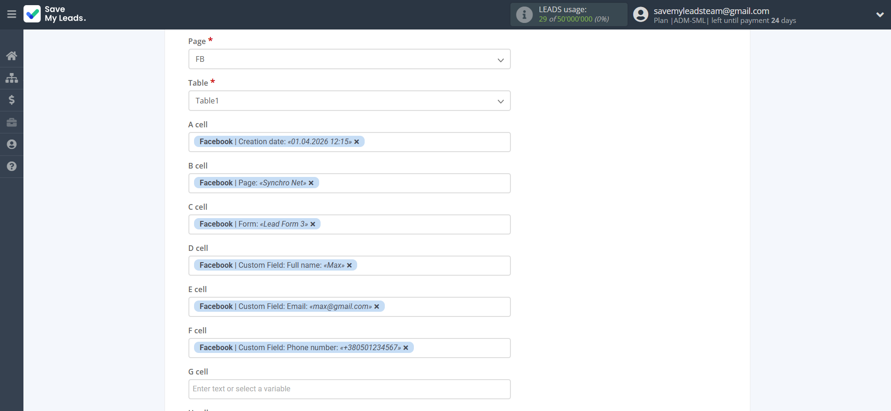This screenshot has width=891, height=411.
Task: Open the hamburger menu in the header
Action: (x=12, y=15)
